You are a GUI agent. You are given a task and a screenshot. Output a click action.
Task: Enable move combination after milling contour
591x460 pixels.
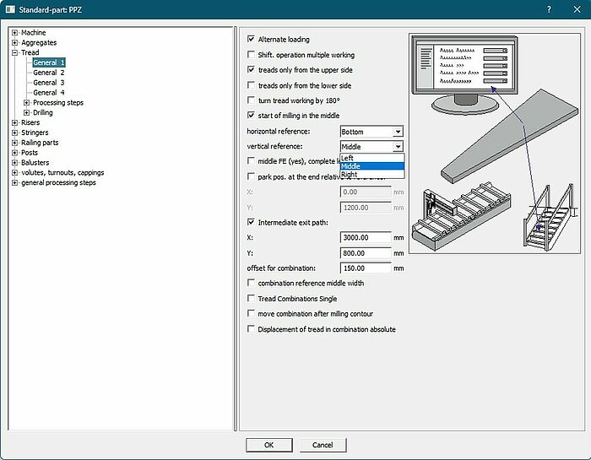251,313
